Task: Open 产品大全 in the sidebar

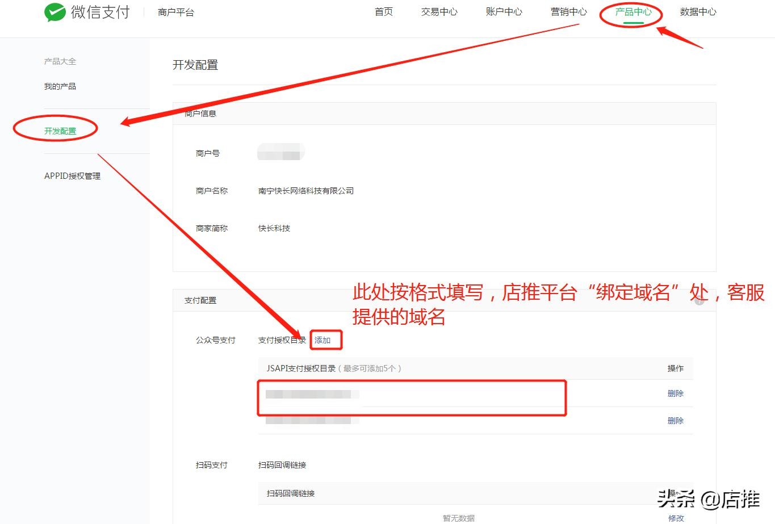Action: [60, 61]
